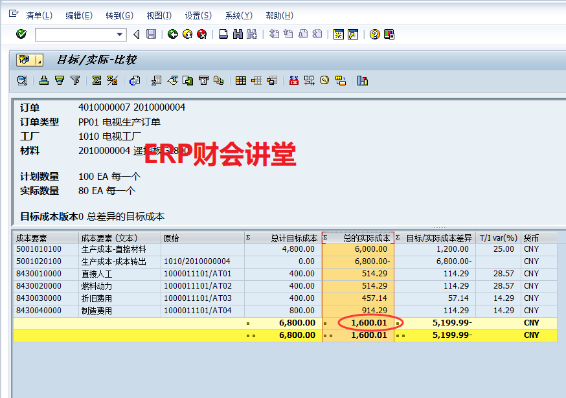The width and height of the screenshot is (566, 398).
Task: Expand the dropdown arrow beside the title icon
Action: coord(40,61)
